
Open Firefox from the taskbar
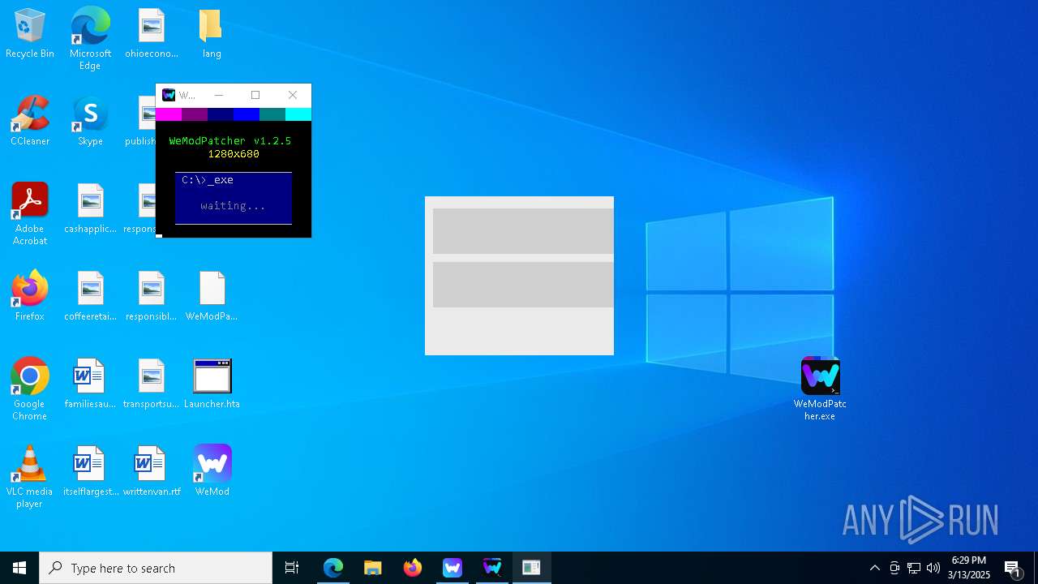click(x=413, y=568)
